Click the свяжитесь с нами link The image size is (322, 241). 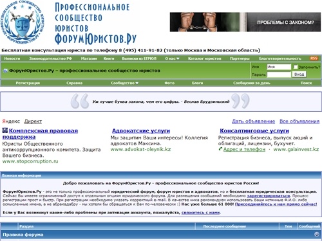coord(200,213)
